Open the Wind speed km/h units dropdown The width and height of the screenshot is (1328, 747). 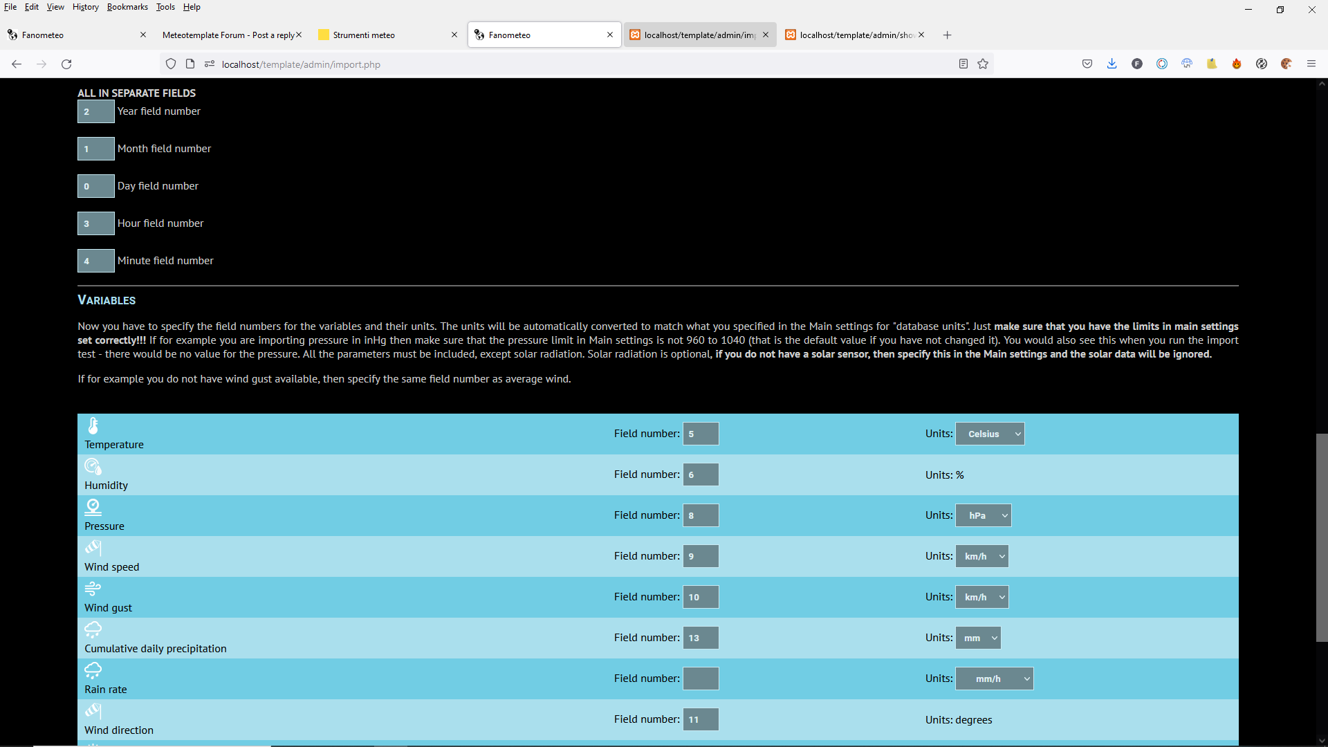(x=981, y=556)
